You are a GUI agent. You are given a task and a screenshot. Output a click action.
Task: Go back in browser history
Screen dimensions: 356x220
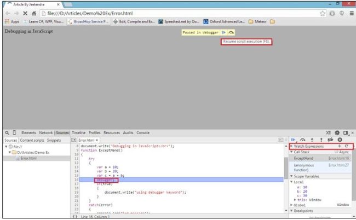click(8, 13)
